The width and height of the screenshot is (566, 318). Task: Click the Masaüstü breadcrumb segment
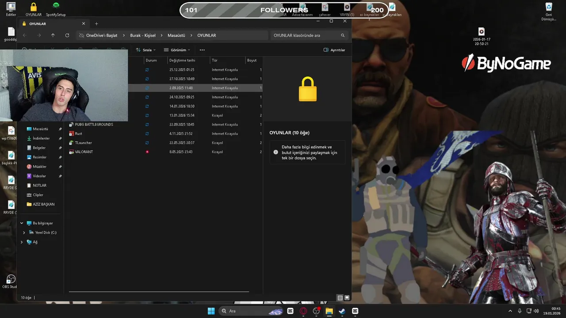[176, 35]
